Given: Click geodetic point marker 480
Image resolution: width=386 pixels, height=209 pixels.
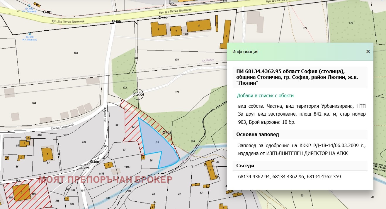Looking at the screenshot, I should tap(160, 18).
